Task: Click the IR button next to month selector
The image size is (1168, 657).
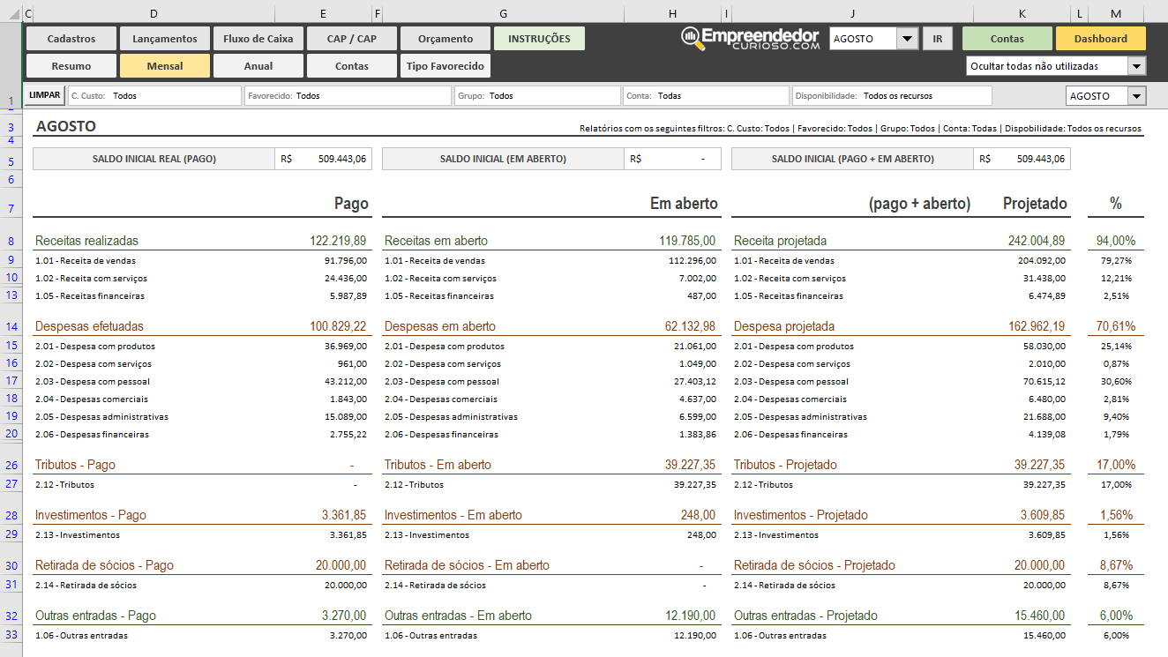Action: coord(937,38)
